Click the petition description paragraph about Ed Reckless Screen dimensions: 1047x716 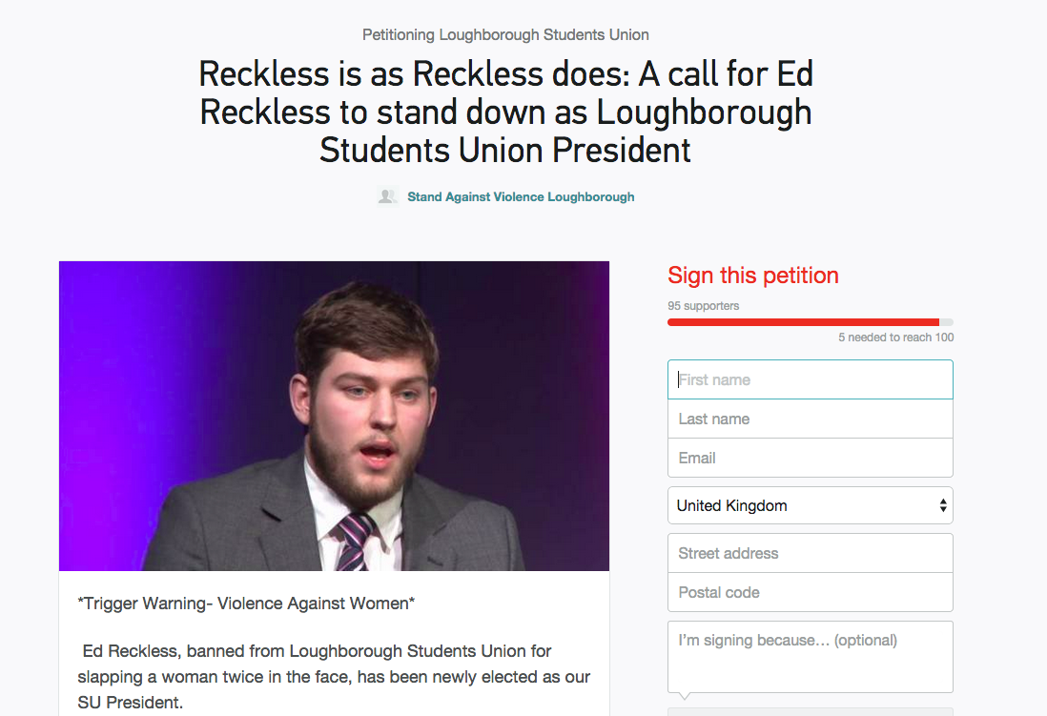pyautogui.click(x=334, y=677)
